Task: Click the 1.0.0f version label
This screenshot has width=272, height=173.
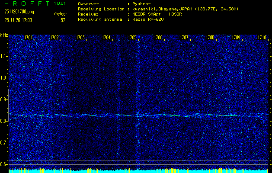Action: (60, 3)
